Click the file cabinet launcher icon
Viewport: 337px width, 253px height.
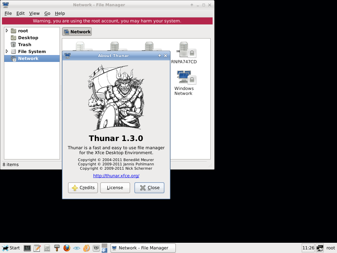click(47, 248)
